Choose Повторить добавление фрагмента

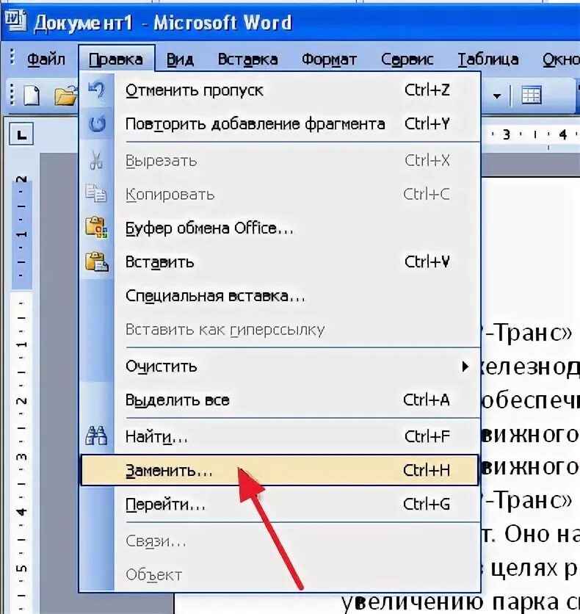point(280,124)
